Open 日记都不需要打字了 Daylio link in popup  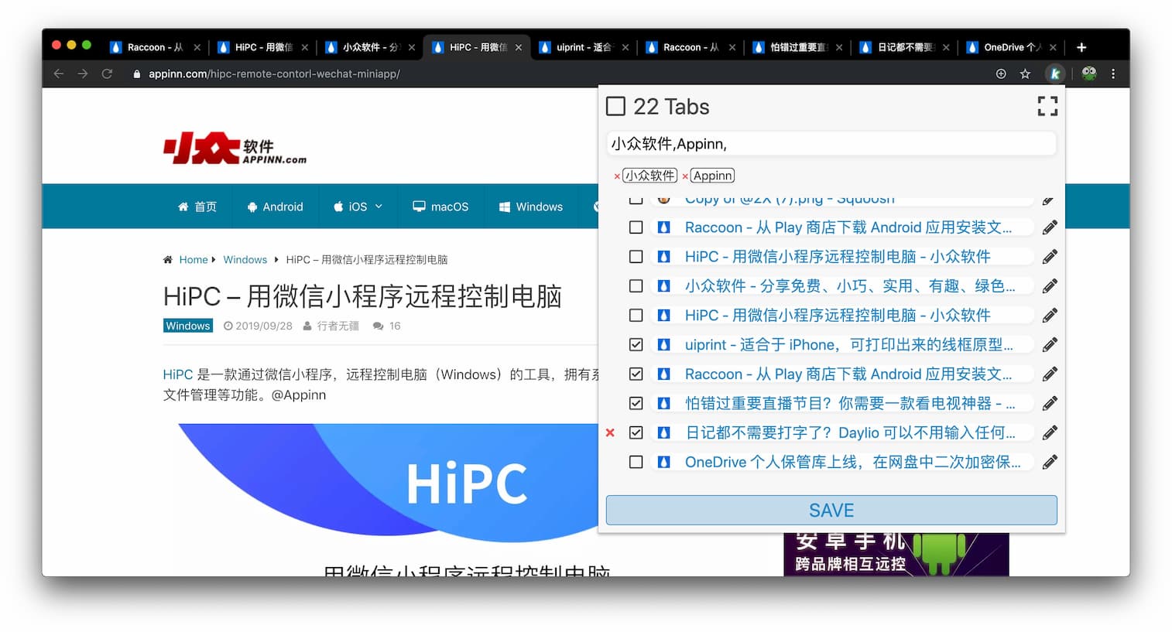[x=850, y=432]
